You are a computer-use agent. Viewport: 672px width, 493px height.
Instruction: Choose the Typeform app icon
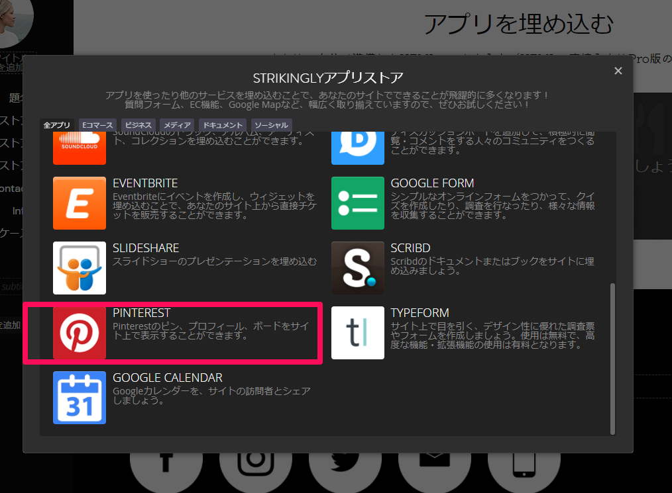click(x=357, y=332)
